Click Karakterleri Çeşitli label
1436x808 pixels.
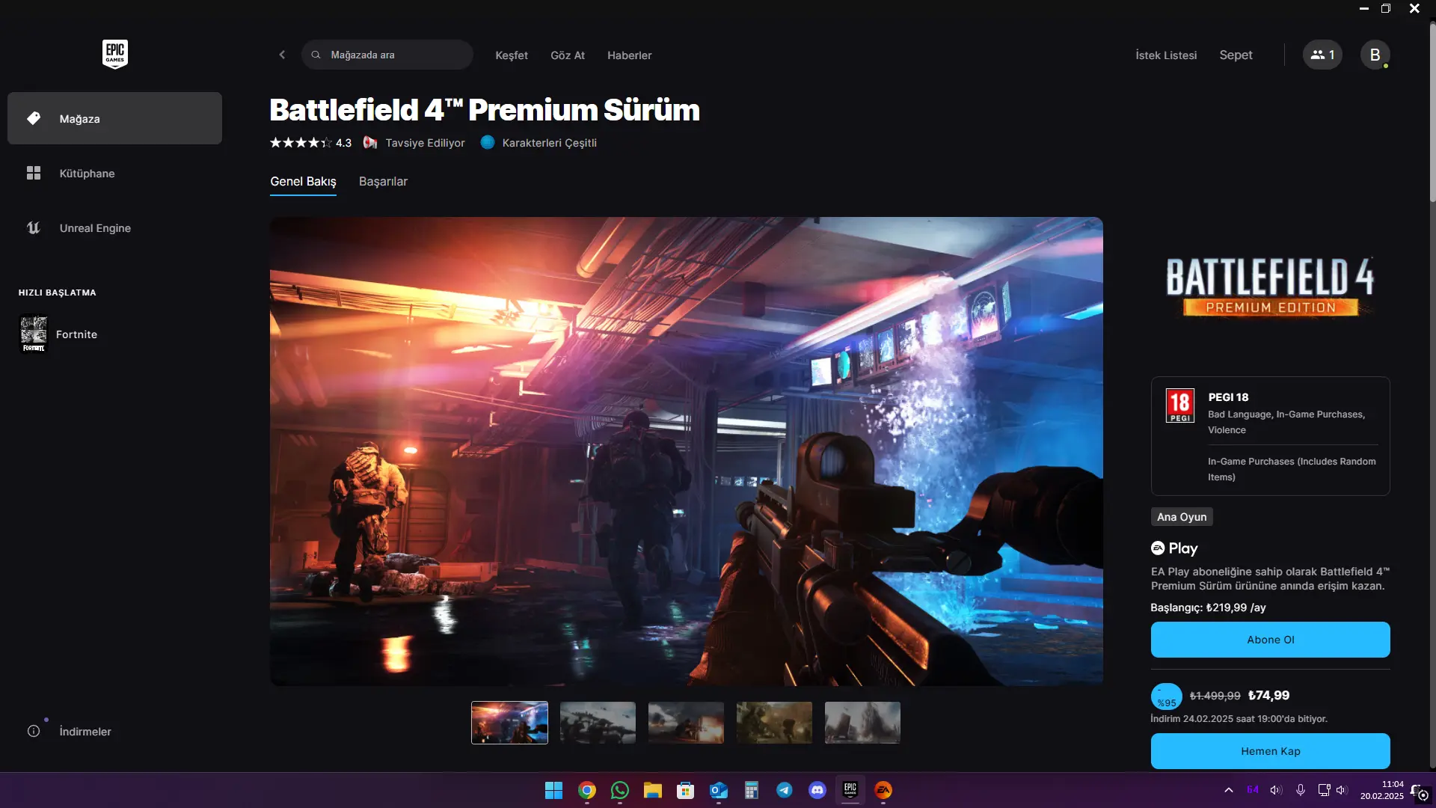[549, 143]
